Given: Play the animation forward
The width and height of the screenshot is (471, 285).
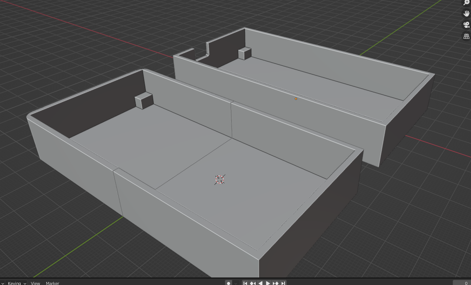Looking at the screenshot, I should tap(268, 283).
